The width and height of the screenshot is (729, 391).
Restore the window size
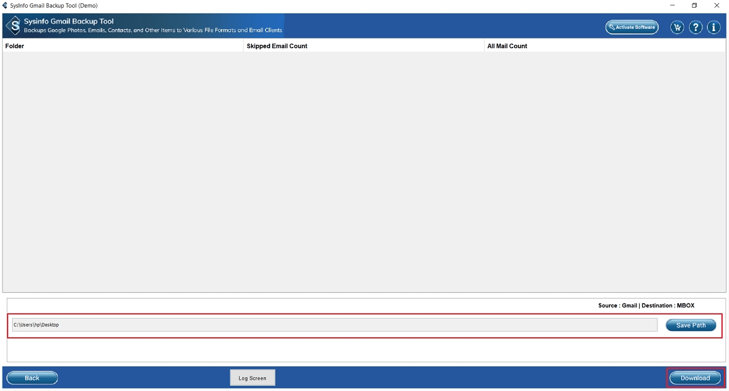(x=694, y=6)
